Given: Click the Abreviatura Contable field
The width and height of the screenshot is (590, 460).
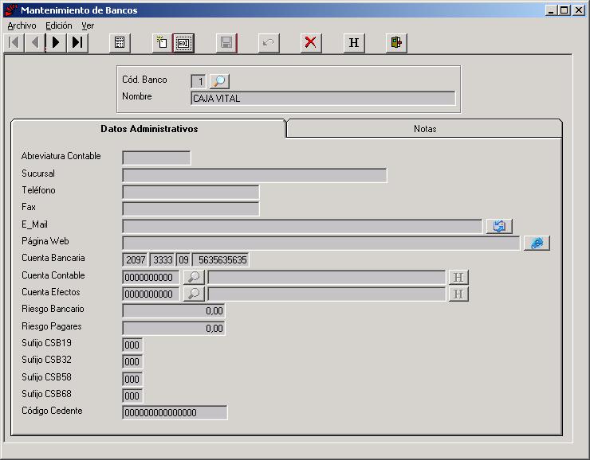Looking at the screenshot, I should click(x=156, y=158).
